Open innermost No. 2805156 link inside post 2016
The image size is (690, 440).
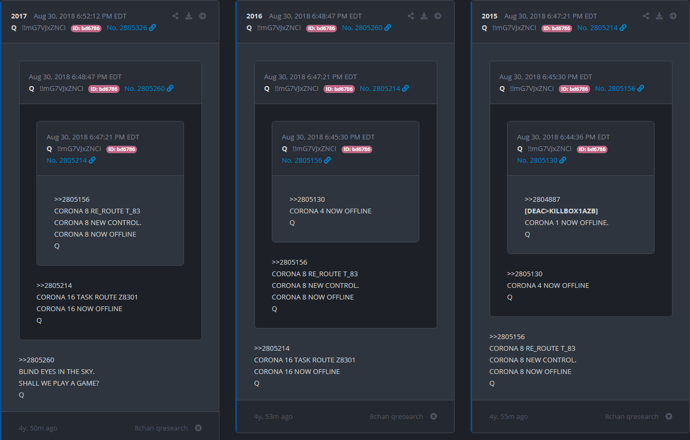click(307, 160)
